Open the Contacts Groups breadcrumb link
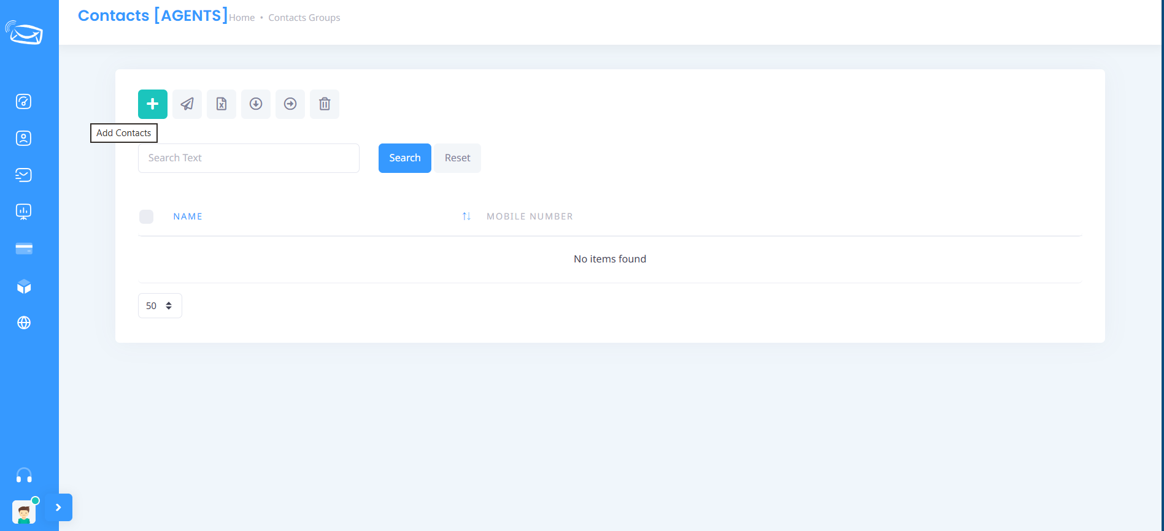 coord(304,18)
